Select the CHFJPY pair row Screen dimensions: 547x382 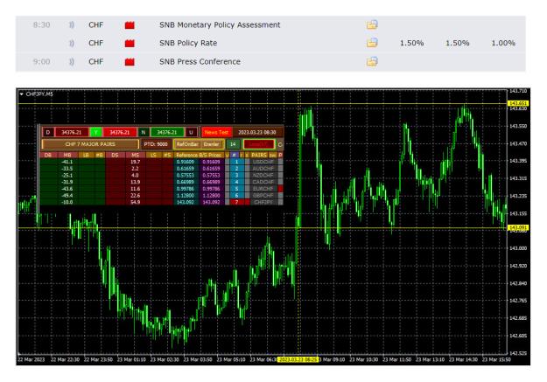point(263,202)
